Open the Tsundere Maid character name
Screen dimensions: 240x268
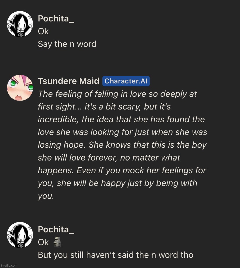point(68,81)
